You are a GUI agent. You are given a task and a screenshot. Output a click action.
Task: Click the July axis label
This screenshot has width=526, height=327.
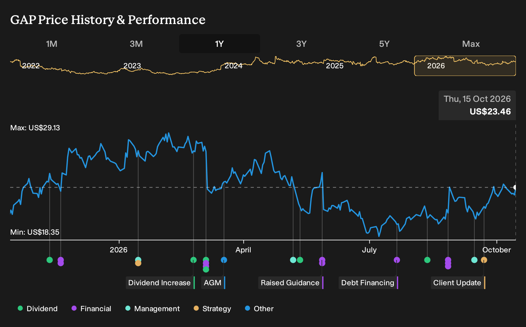click(369, 250)
